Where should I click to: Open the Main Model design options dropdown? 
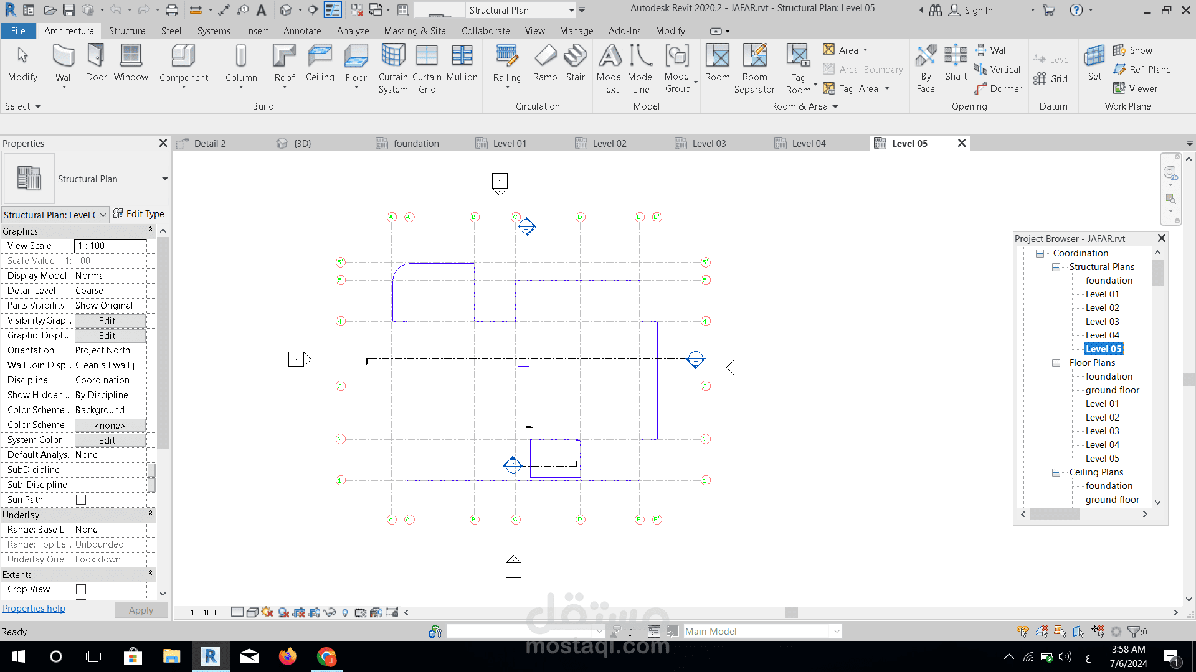coord(837,632)
